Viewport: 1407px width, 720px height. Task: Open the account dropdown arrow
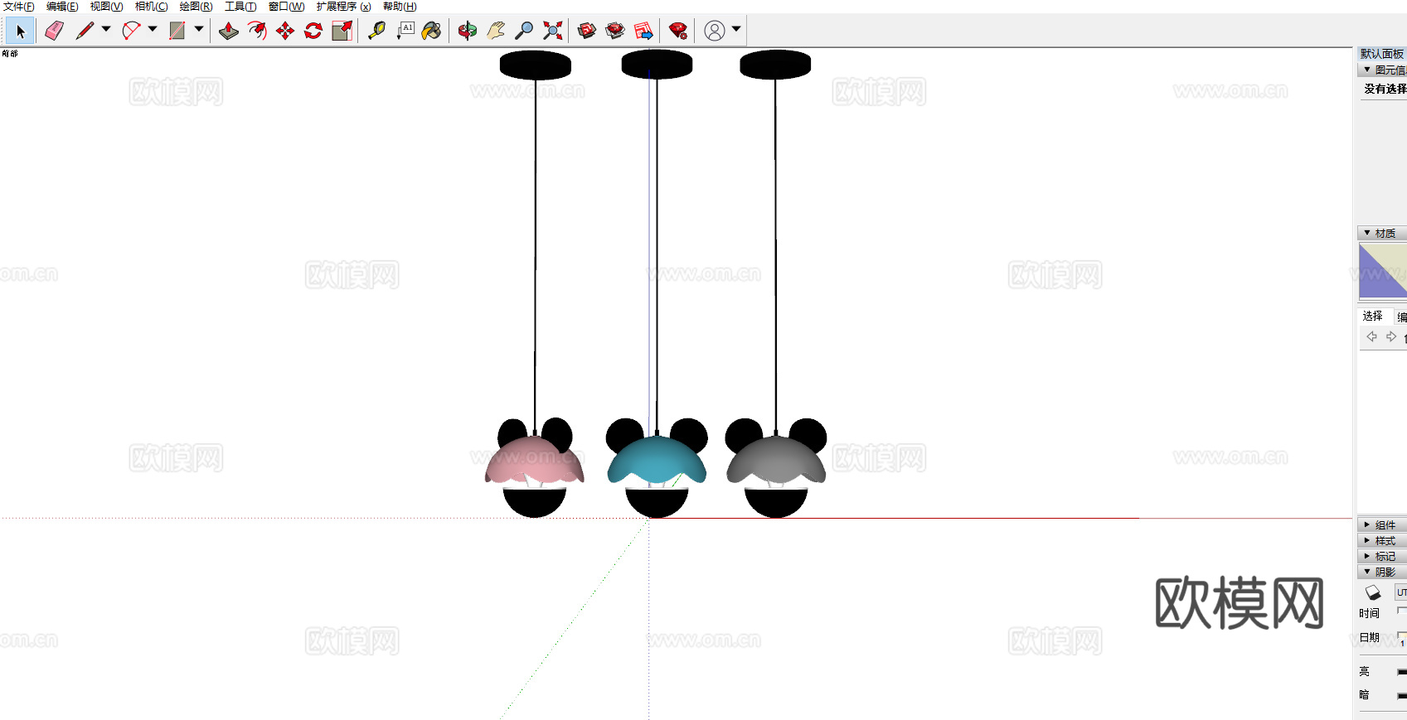(736, 30)
